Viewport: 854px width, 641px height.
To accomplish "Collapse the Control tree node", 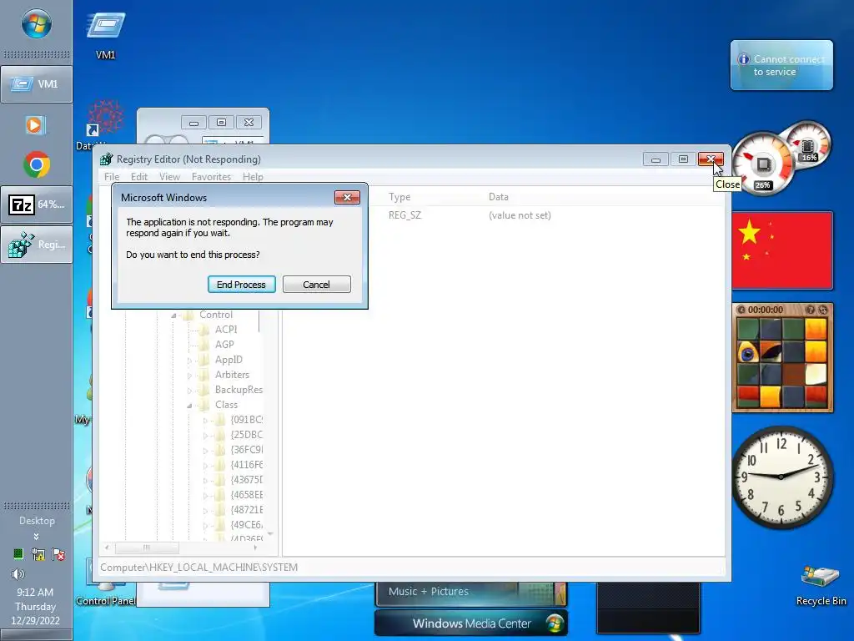I will [173, 315].
